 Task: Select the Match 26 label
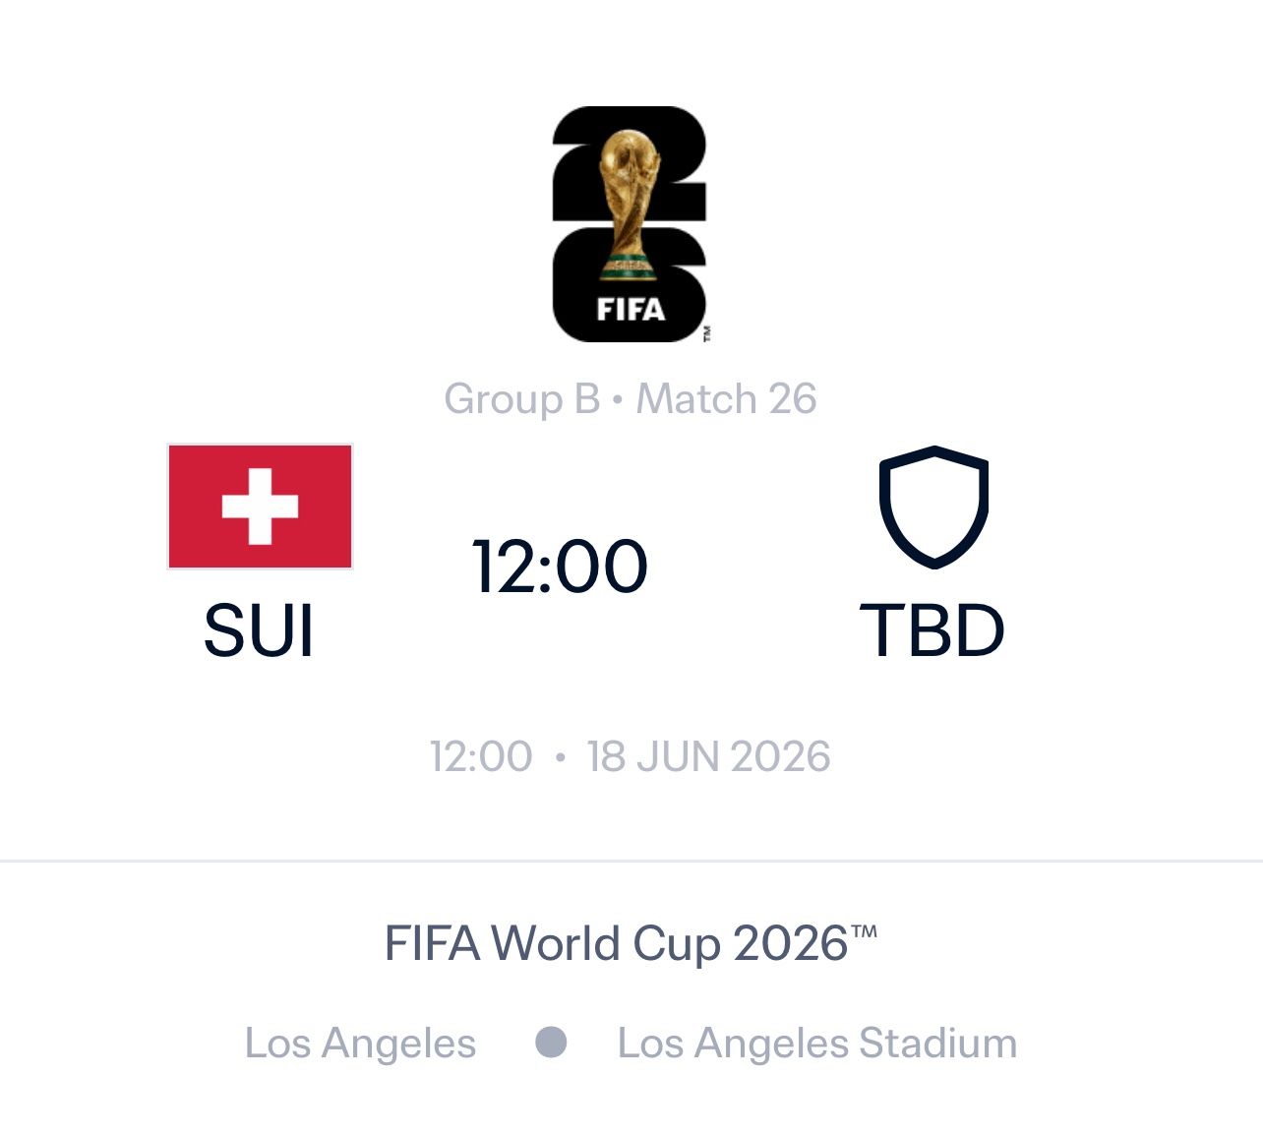coord(726,399)
